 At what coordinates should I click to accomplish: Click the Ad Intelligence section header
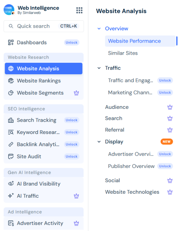tap(44, 212)
